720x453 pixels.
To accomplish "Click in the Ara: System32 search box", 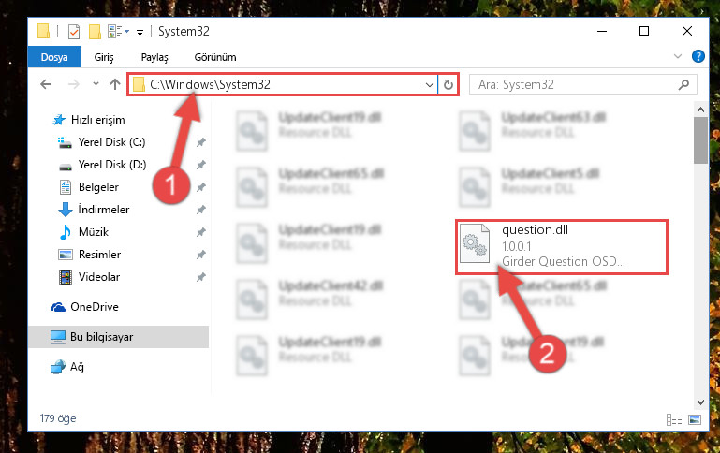I will [575, 85].
